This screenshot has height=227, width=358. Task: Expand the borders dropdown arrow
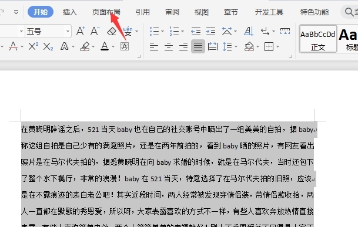[x=278, y=47]
